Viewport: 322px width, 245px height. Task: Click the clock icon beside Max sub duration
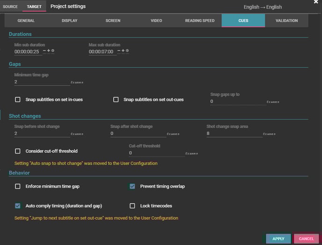[x=127, y=51]
